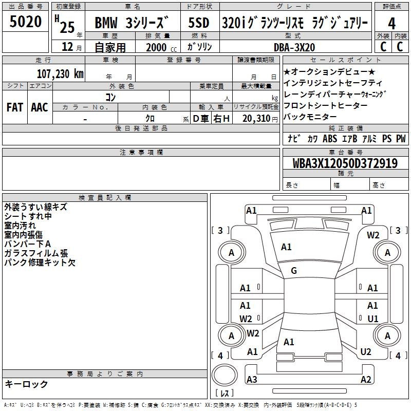Select the grade 320iグランツーリスモ ラグジュアリー

[295, 23]
